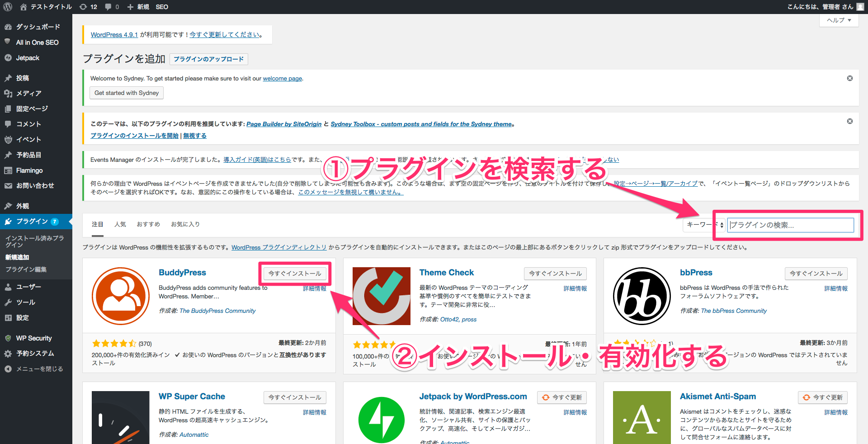This screenshot has height=444, width=868.
Task: Open Jetpack sidebar menu
Action: click(36, 58)
